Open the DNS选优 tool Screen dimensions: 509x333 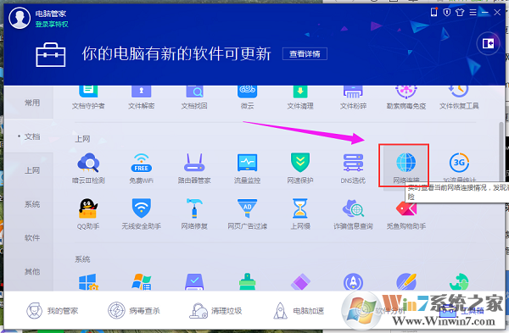click(353, 168)
